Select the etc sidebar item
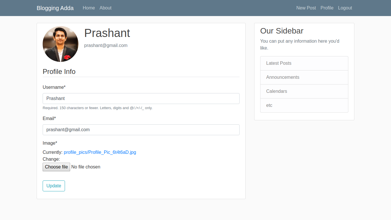Screen dimensions: 391x220 pos(269,105)
